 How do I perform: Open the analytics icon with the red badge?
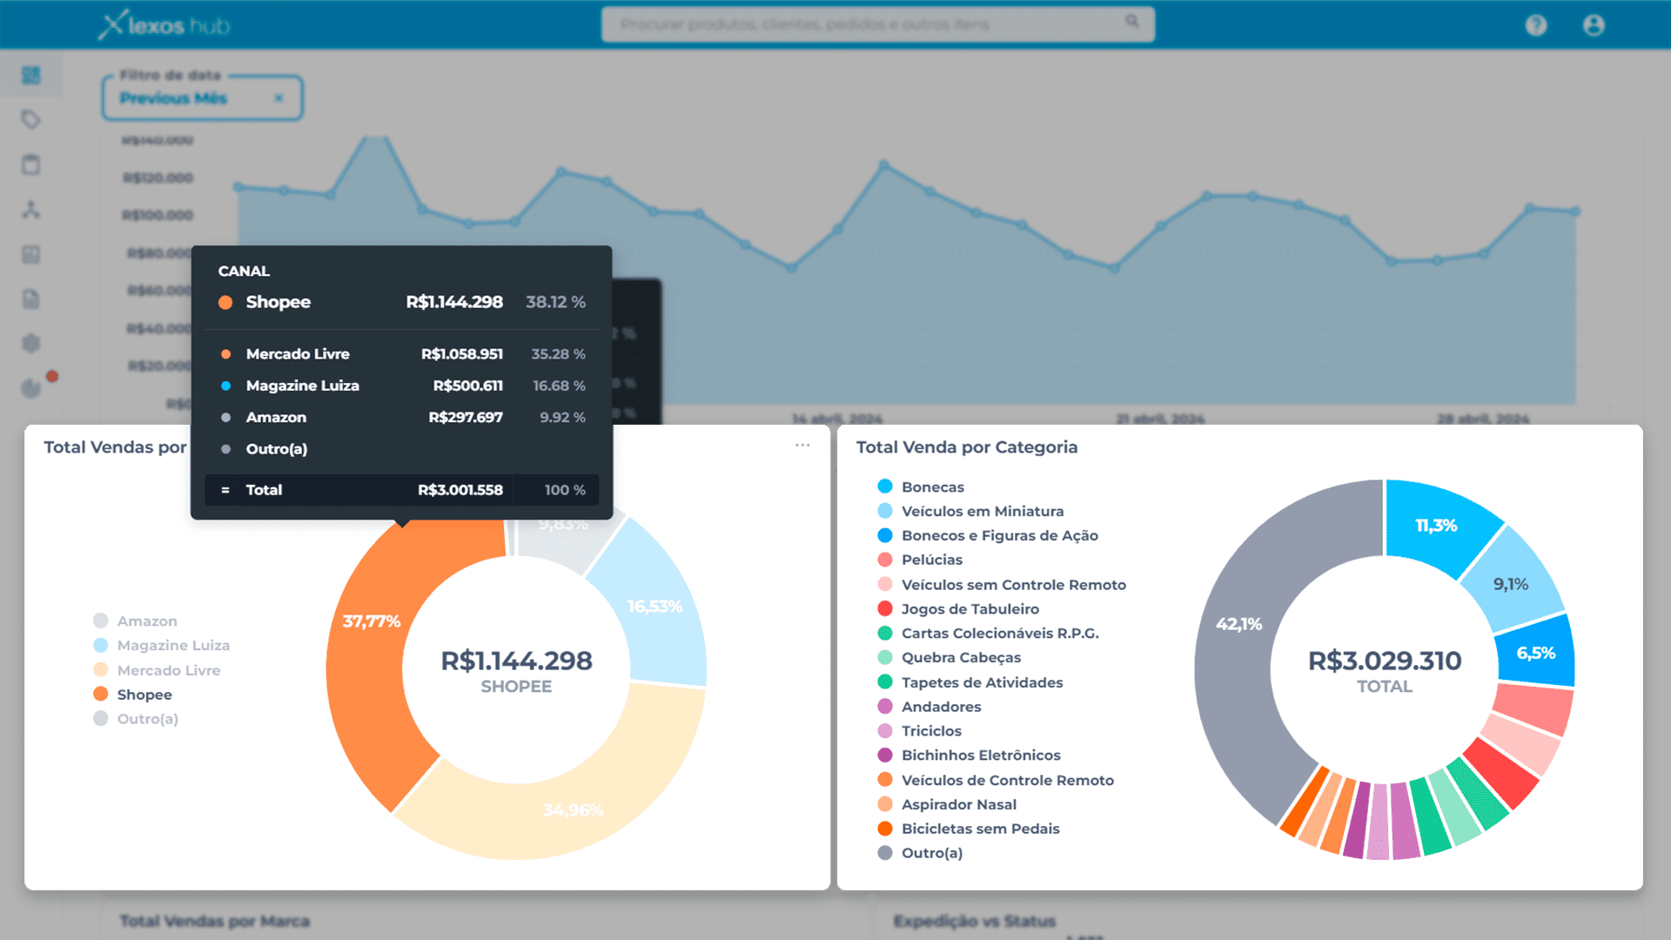coord(33,387)
